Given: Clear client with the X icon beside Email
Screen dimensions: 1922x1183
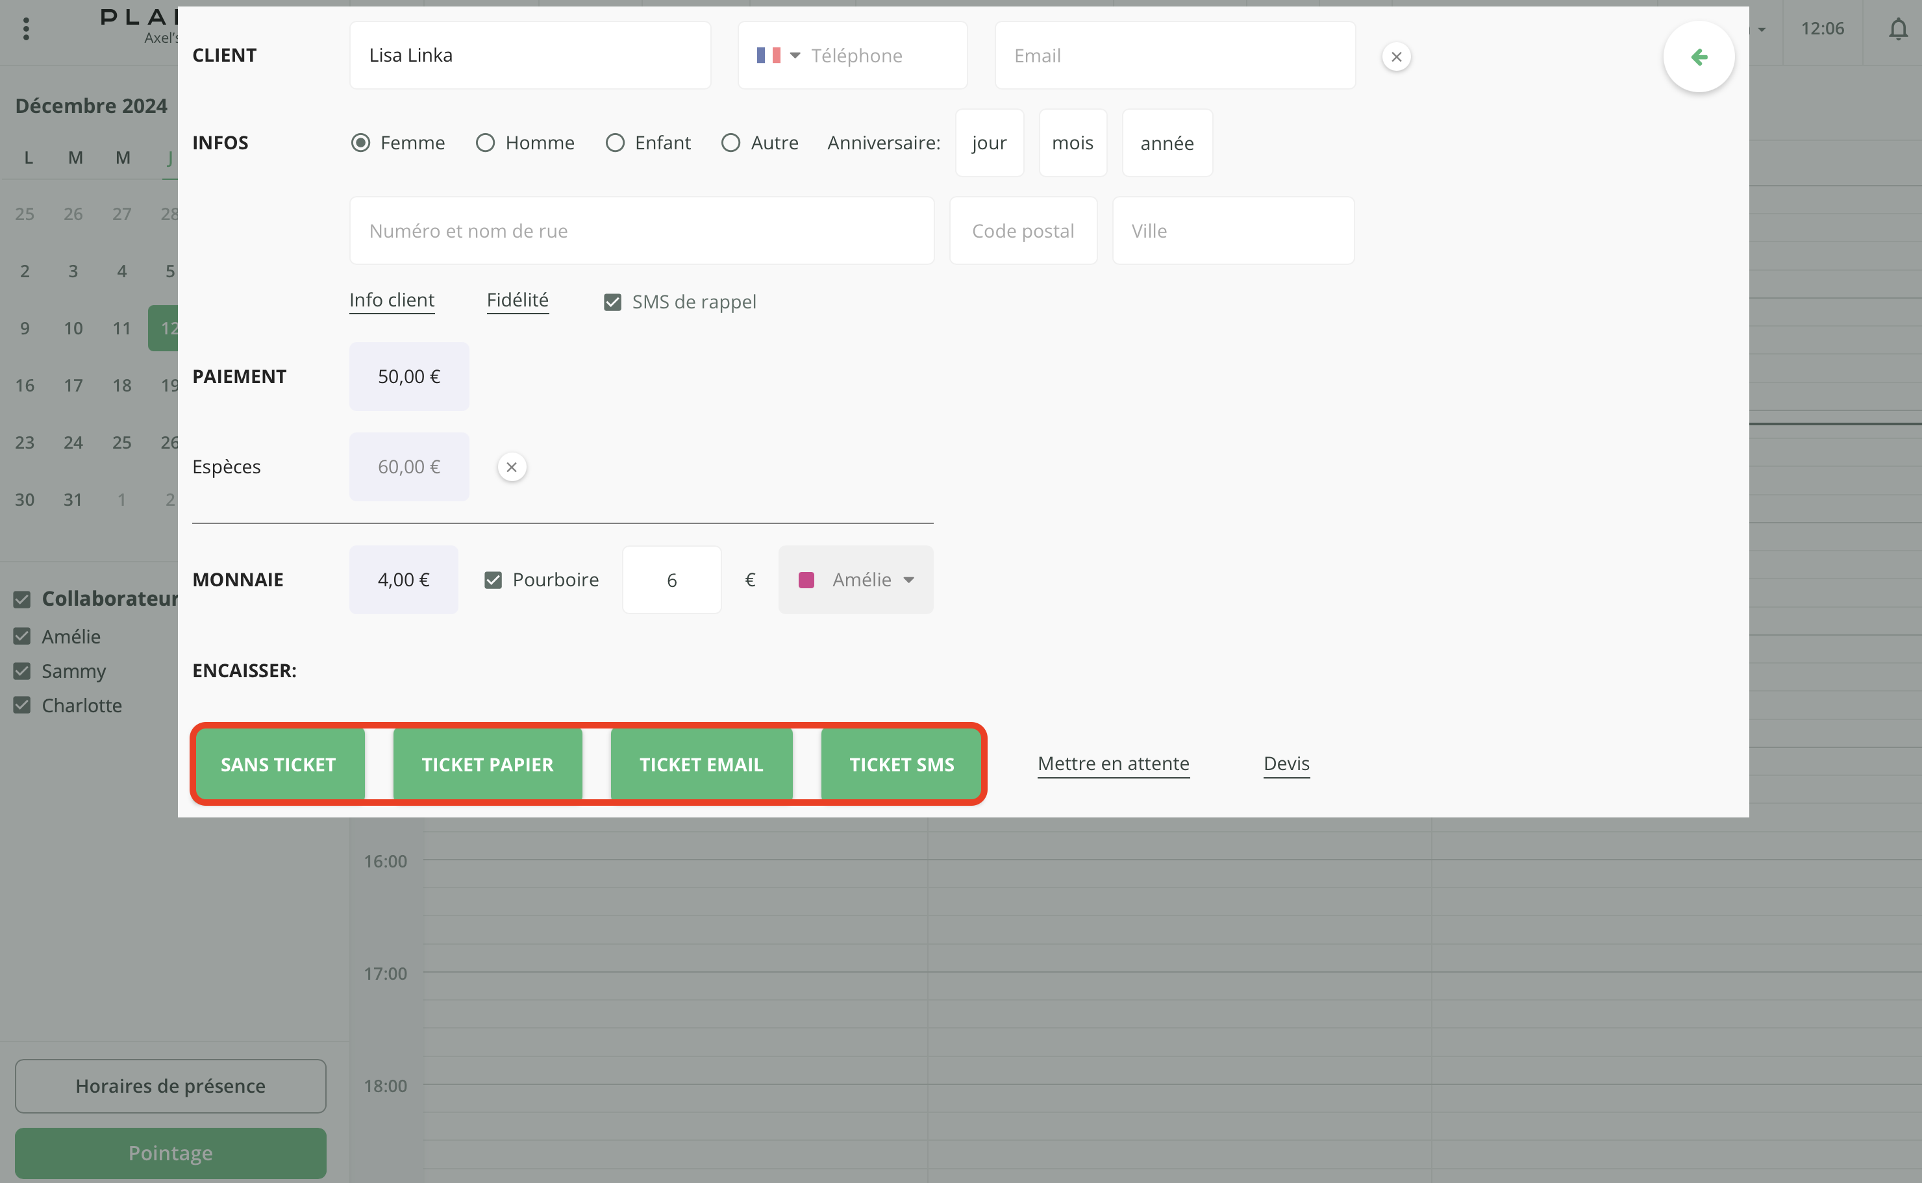Looking at the screenshot, I should pyautogui.click(x=1395, y=56).
